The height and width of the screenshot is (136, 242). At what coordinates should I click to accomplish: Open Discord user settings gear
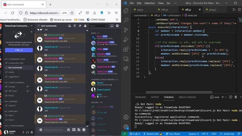point(32,132)
